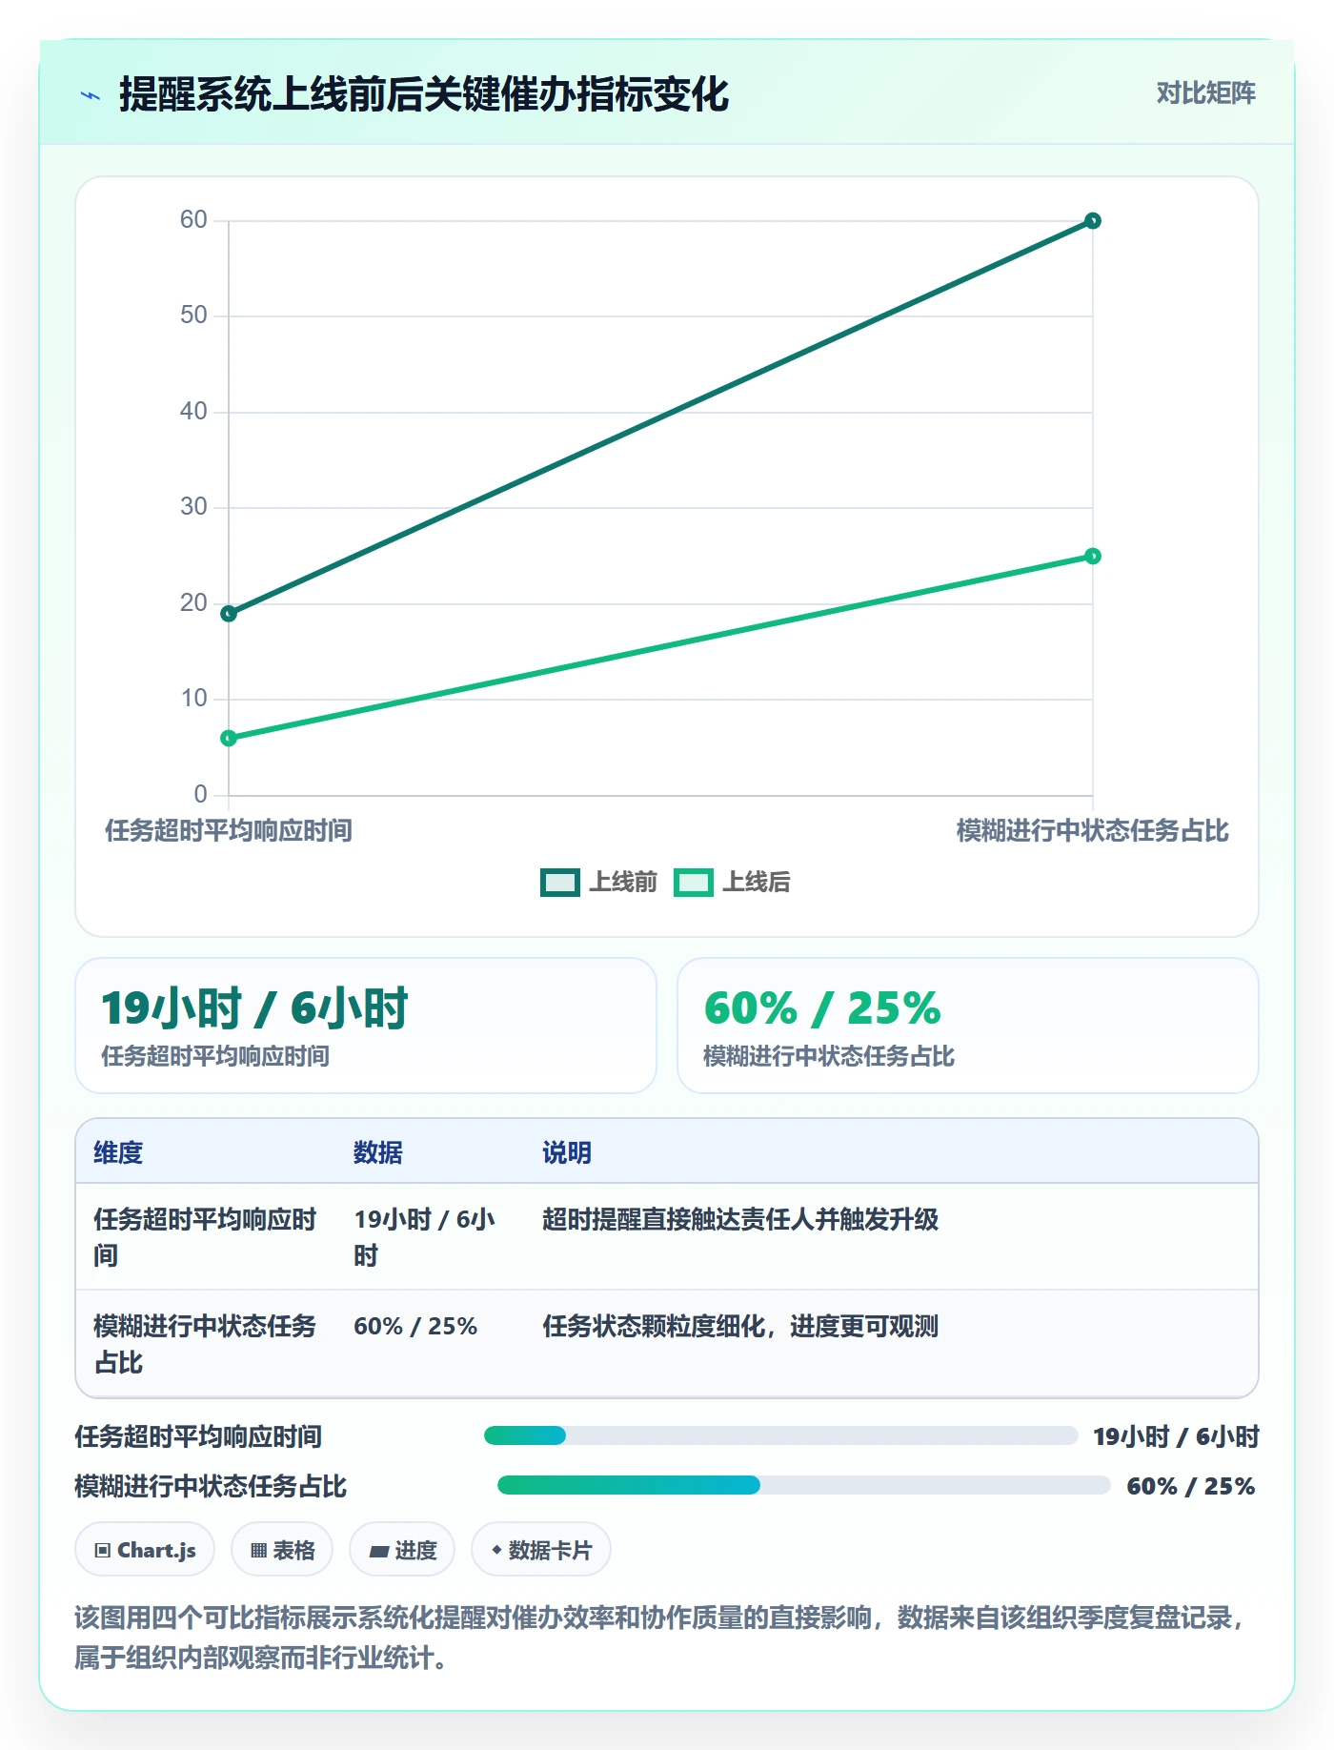Click the 进度 tag chip
The image size is (1334, 1750).
(x=402, y=1550)
